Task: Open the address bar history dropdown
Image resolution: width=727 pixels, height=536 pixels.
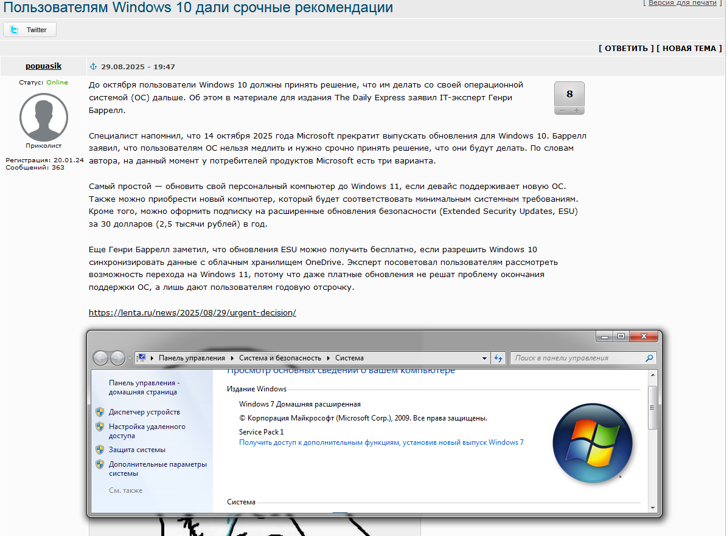Action: 484,358
